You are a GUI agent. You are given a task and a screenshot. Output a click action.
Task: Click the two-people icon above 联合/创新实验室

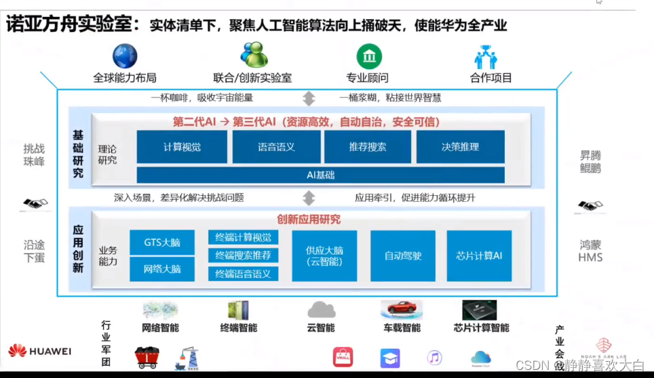(254, 55)
